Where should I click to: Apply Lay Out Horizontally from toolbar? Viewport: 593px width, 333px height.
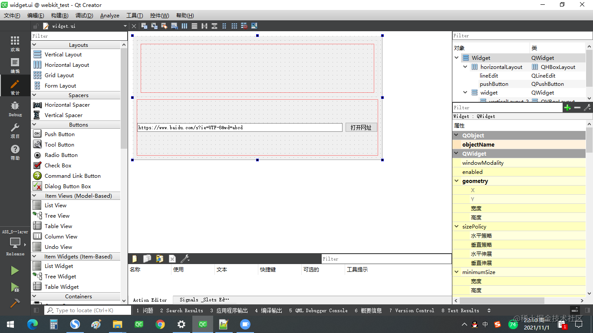[x=184, y=26]
